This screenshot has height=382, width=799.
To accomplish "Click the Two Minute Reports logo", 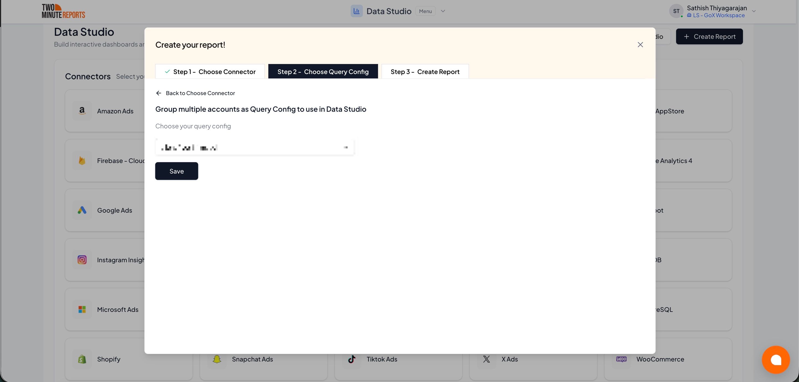I will point(63,11).
